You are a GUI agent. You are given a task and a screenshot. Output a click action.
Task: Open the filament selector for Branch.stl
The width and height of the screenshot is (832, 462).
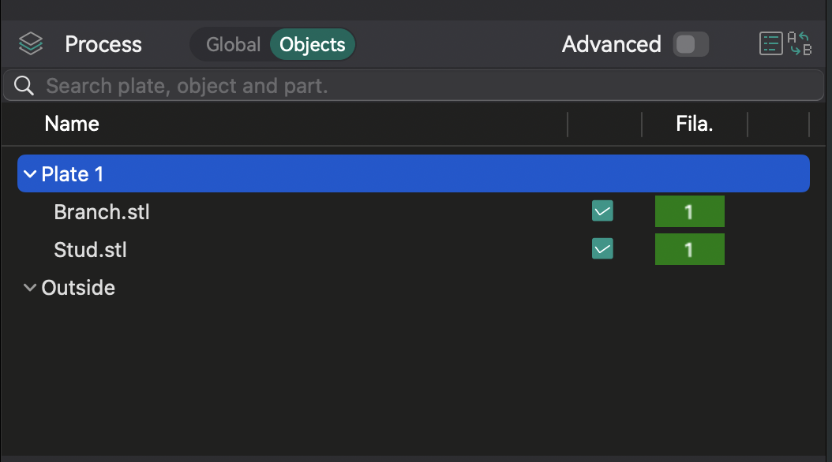coord(689,211)
